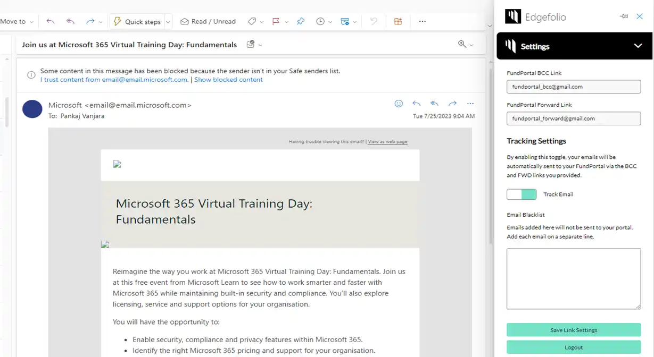Click Save Link Settings
This screenshot has width=654, height=357.
click(x=574, y=330)
